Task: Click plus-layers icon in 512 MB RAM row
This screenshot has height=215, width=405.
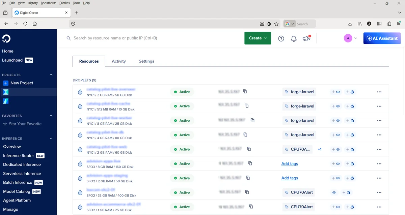Action: (x=336, y=106)
